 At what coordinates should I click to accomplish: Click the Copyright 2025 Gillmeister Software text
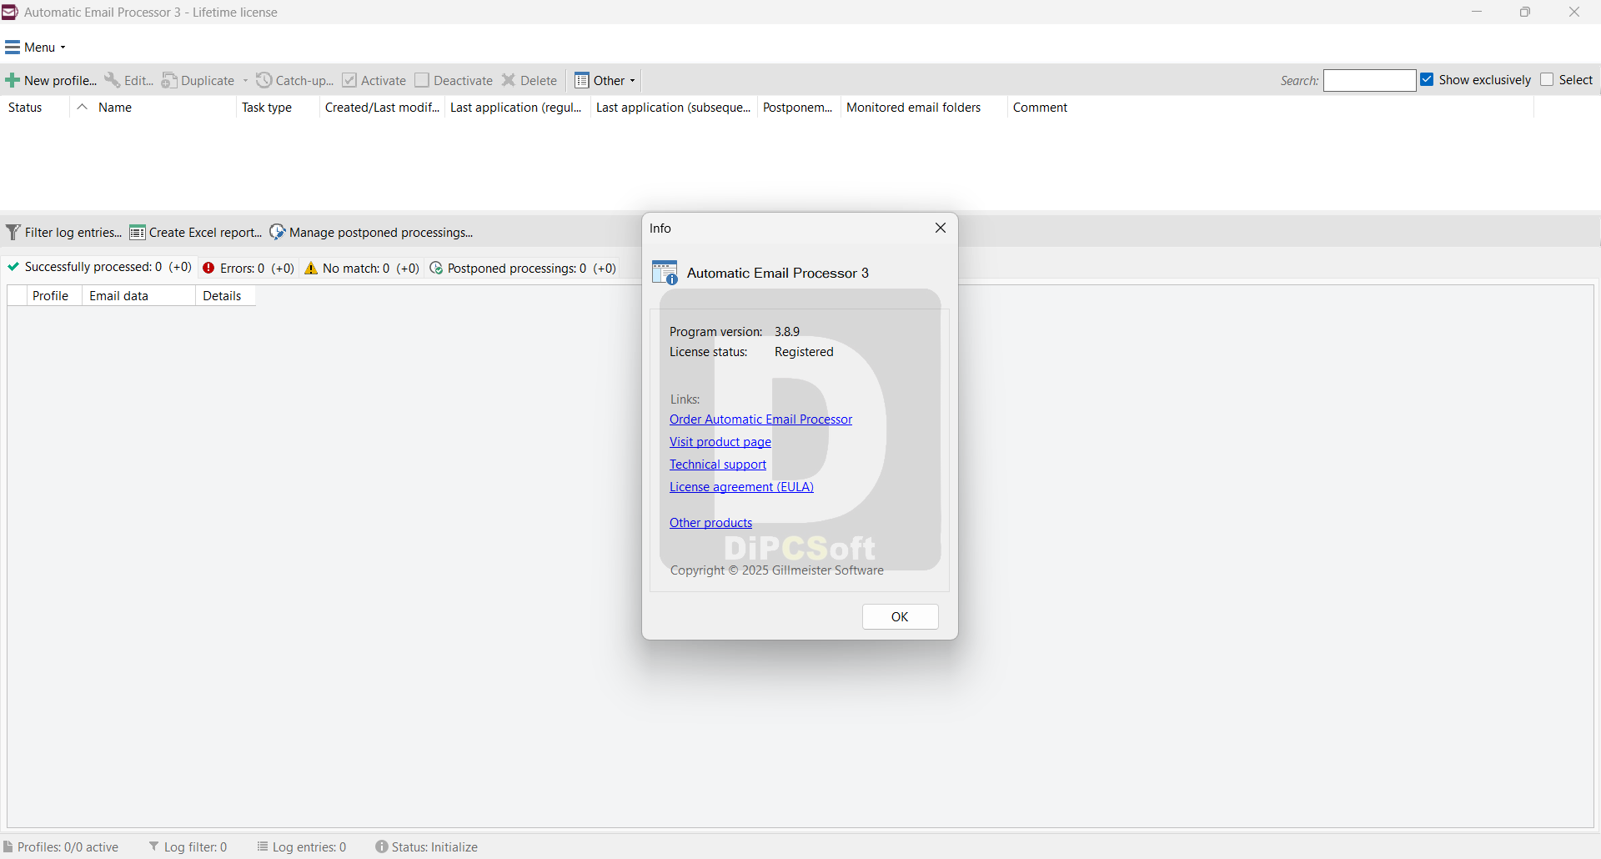(x=777, y=570)
